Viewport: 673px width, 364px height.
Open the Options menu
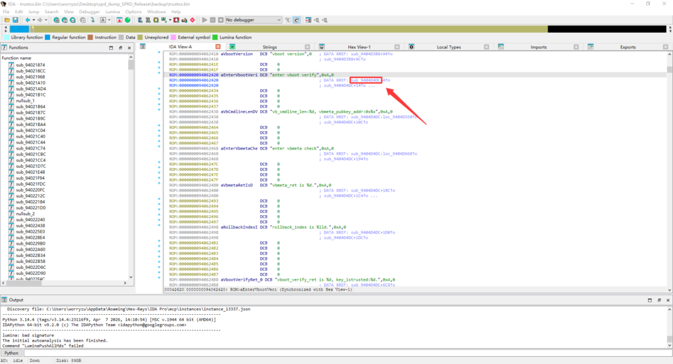coord(133,12)
